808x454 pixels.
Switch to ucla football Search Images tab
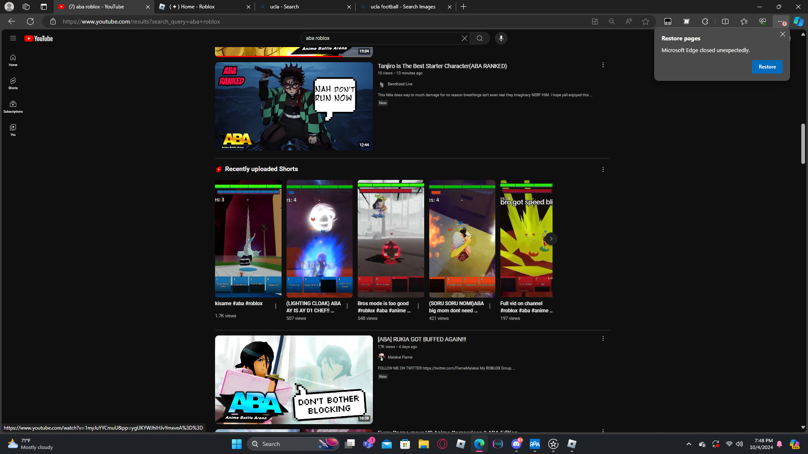(x=405, y=7)
